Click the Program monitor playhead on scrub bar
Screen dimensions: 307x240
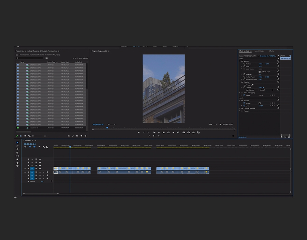point(107,127)
